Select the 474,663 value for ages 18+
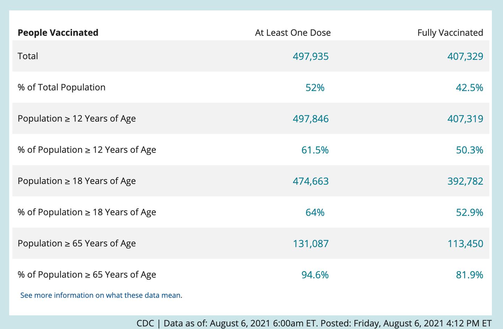503x329 pixels. (311, 181)
